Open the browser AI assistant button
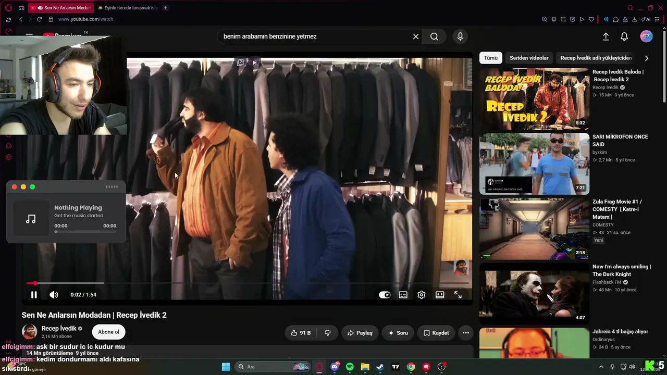667x375 pixels. point(646,19)
